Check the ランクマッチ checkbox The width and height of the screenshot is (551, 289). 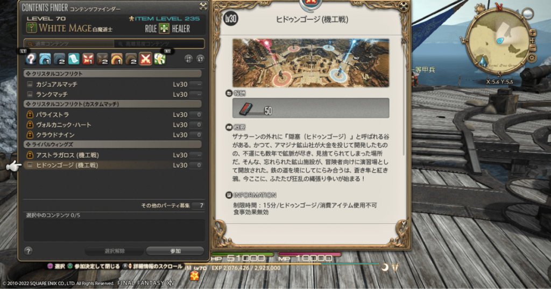30,95
